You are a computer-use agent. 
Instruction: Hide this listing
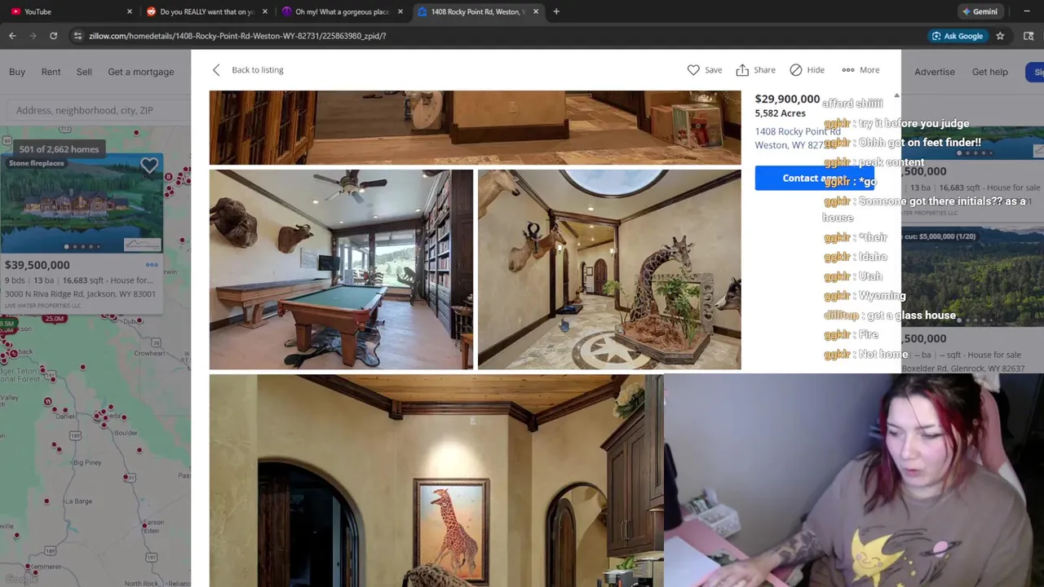(807, 70)
